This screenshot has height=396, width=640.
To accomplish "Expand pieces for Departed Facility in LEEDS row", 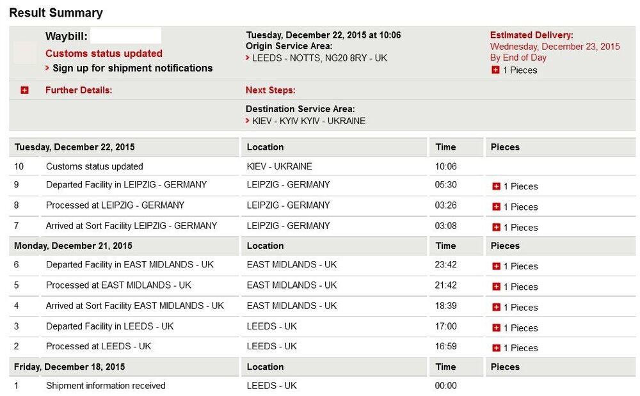I will tap(495, 328).
